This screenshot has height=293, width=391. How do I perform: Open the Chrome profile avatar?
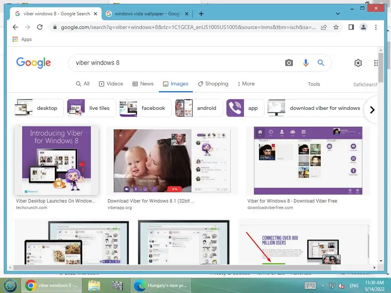click(x=364, y=27)
